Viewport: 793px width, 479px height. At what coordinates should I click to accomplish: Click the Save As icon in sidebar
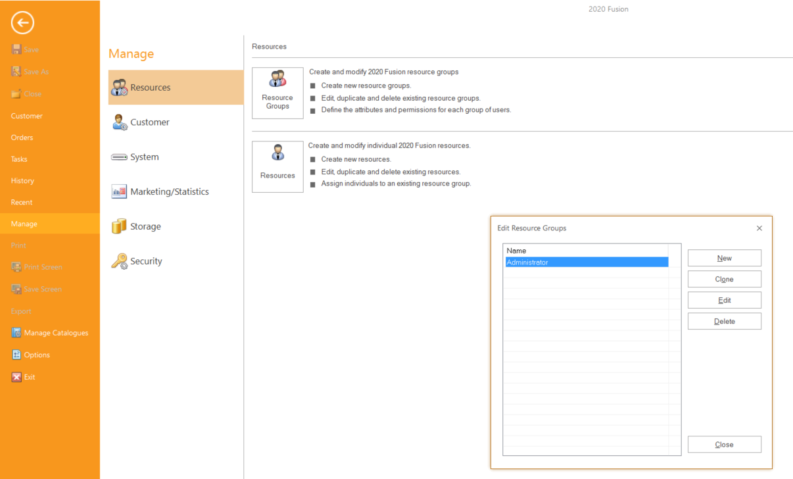click(x=16, y=72)
